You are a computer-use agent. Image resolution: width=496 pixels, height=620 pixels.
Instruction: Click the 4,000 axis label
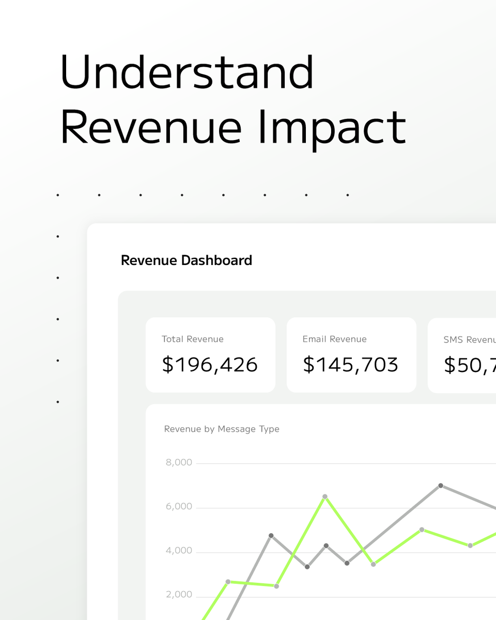point(179,551)
